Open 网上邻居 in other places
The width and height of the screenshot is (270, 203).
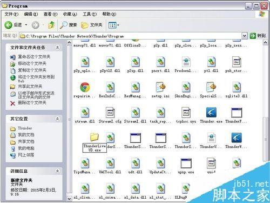[x=26, y=155]
